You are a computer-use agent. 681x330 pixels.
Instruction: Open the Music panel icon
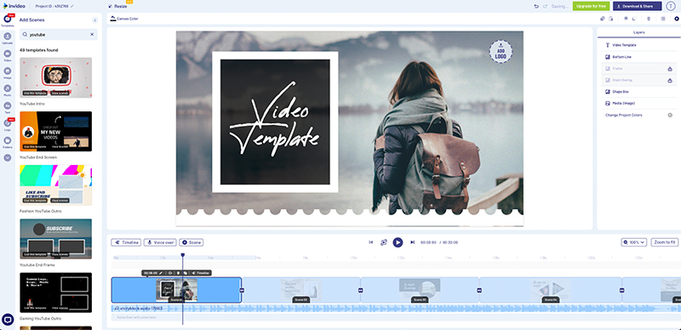8,88
